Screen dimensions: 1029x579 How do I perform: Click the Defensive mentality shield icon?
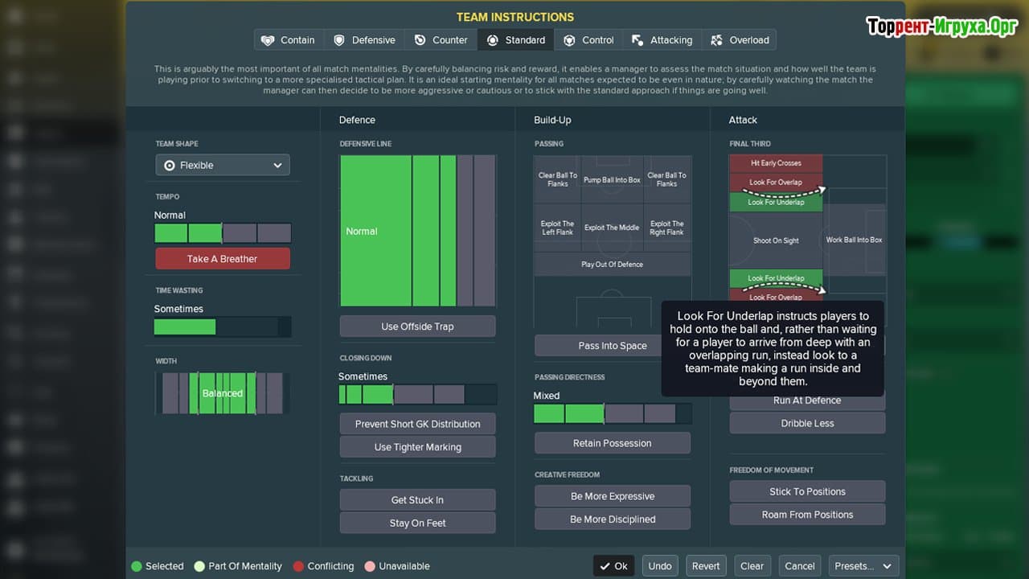(x=339, y=40)
